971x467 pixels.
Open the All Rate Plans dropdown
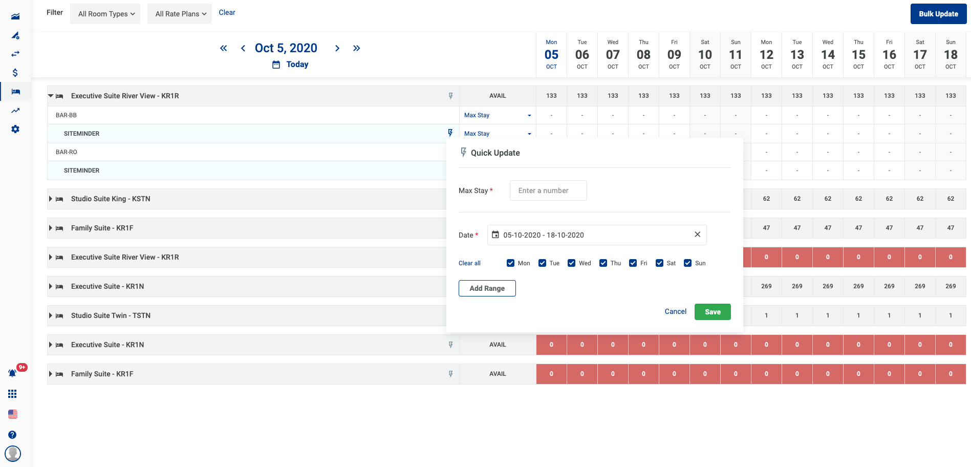coord(180,14)
